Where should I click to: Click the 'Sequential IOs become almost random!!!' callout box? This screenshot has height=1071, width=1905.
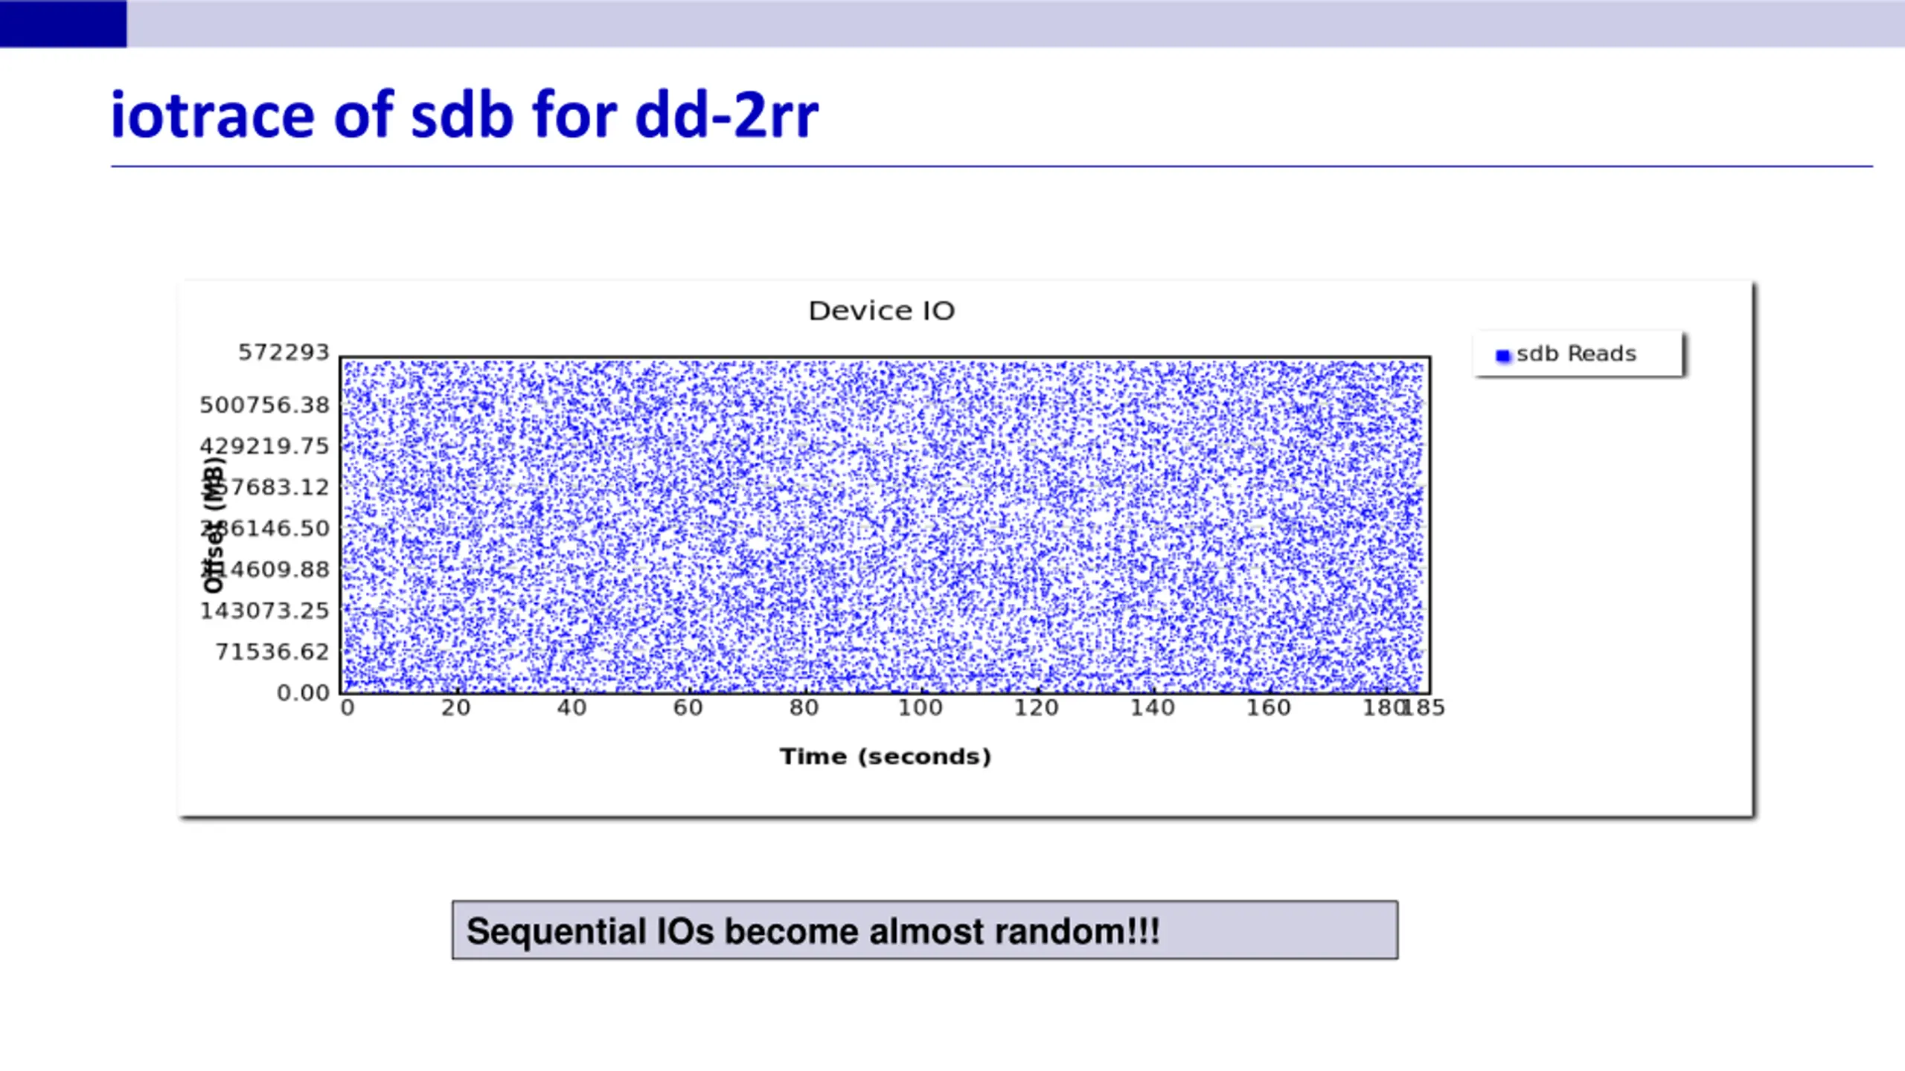point(925,930)
